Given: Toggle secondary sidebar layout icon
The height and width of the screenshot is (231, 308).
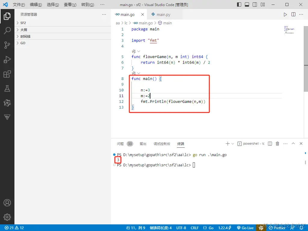Looking at the screenshot, I should [x=255, y=5].
